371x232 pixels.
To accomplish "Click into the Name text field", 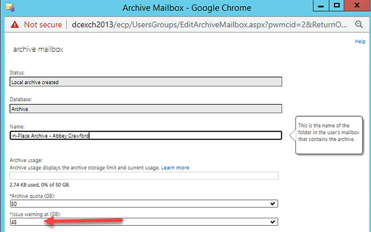I will [x=146, y=135].
